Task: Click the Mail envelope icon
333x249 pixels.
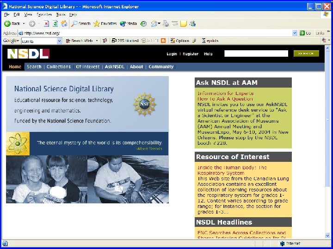Action: coord(154,24)
